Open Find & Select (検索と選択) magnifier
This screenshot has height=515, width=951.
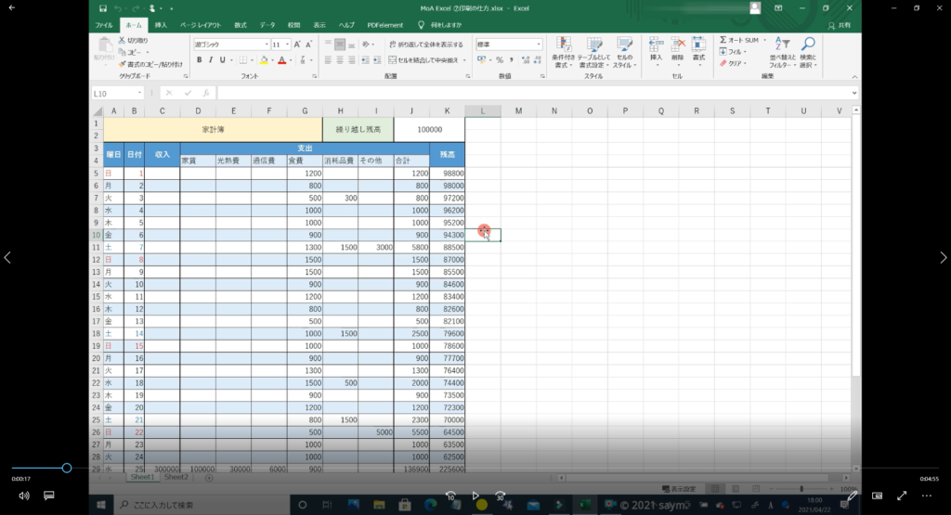point(808,46)
